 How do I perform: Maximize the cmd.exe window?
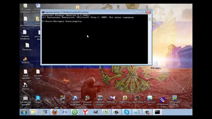(x=142, y=12)
